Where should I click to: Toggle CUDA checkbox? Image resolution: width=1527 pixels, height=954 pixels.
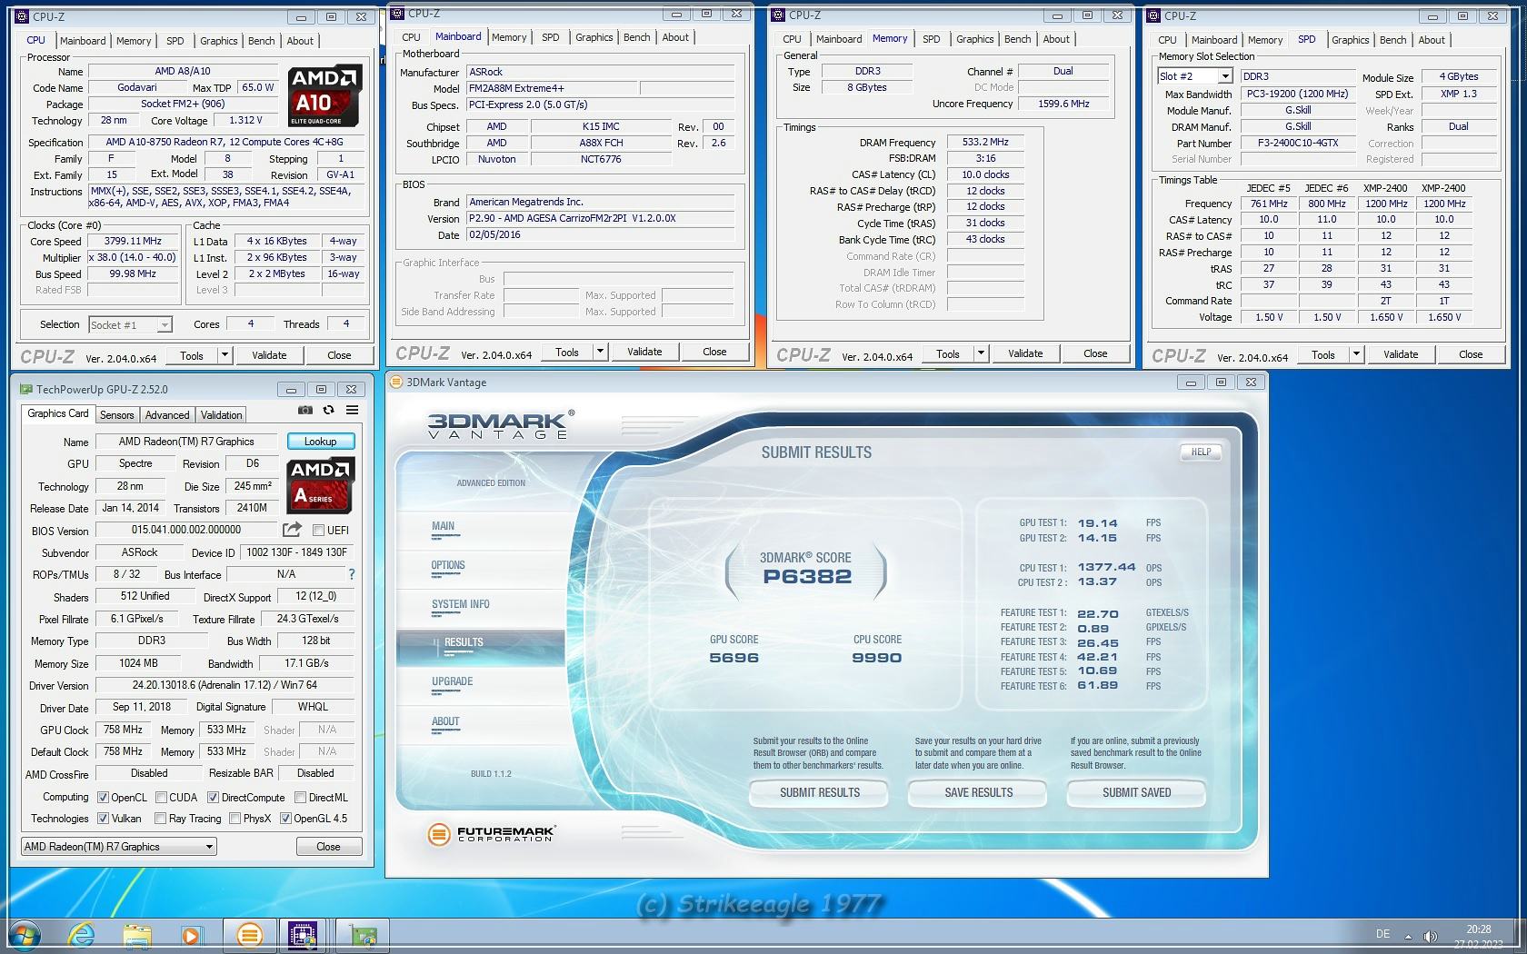click(161, 797)
